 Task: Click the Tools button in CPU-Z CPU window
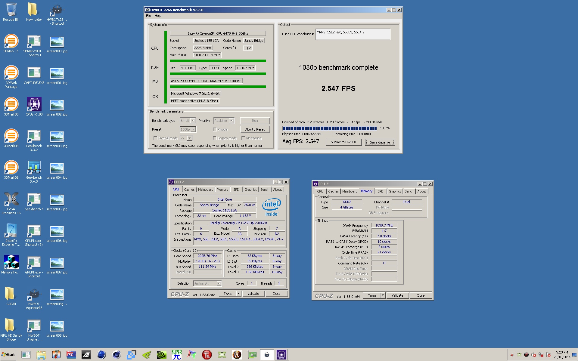228,294
